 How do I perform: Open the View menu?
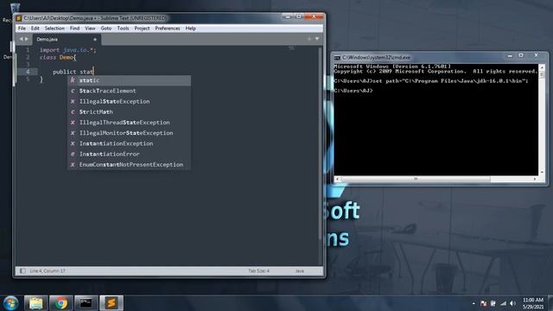[90, 29]
